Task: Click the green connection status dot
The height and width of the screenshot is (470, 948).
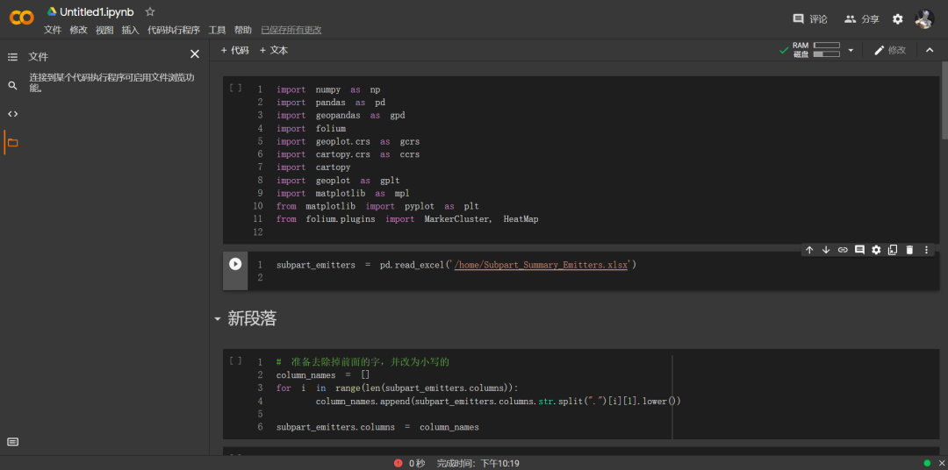Action: tap(928, 463)
